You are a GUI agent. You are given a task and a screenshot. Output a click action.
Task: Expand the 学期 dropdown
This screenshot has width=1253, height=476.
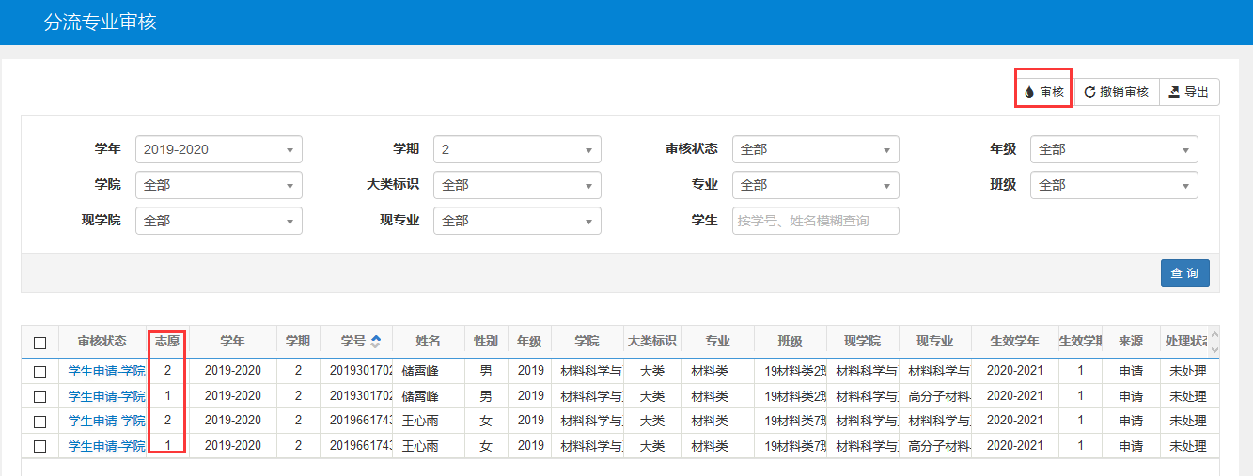point(517,149)
